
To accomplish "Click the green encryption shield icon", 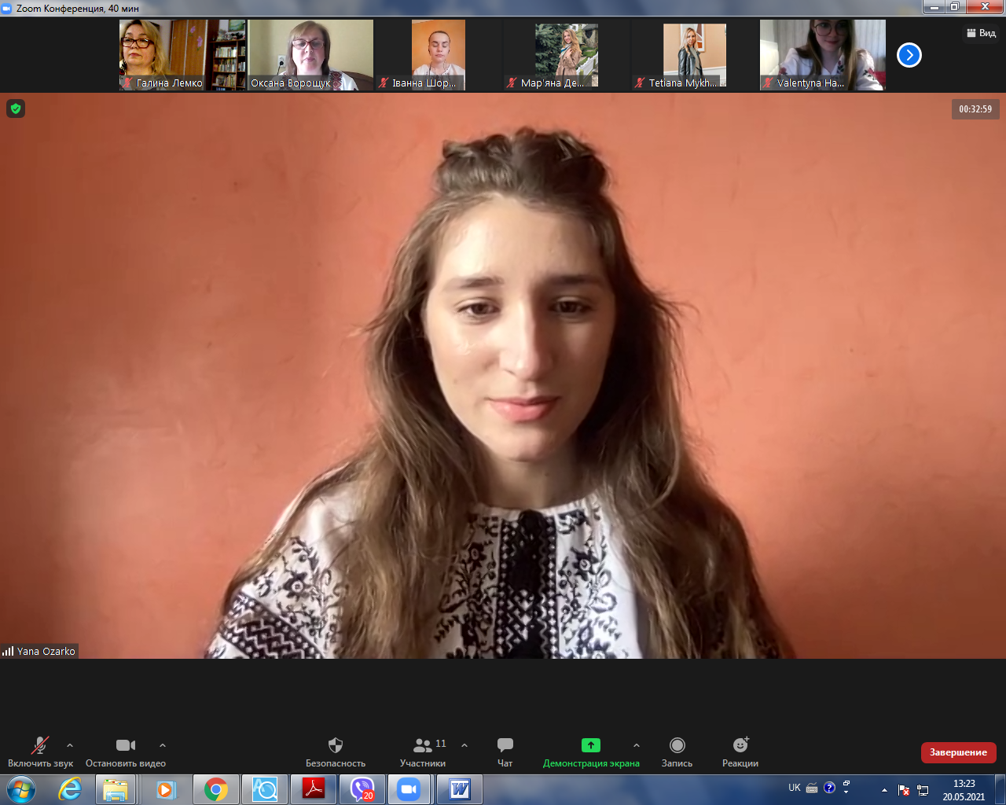I will coord(16,108).
